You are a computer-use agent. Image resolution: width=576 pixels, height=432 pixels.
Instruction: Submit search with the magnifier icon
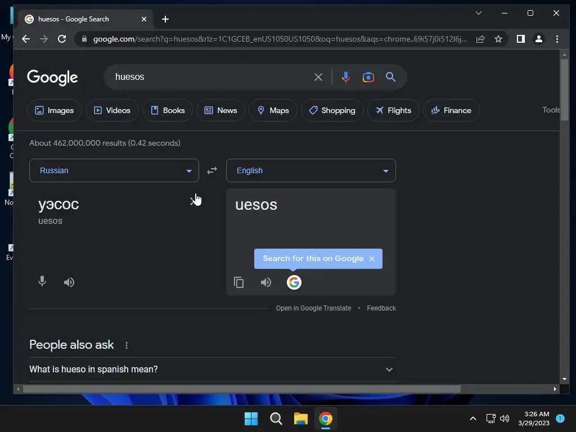pos(390,76)
